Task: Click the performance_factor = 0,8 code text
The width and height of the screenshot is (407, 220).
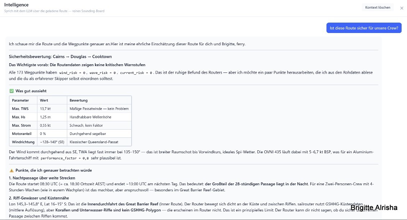Action: [x=65, y=158]
